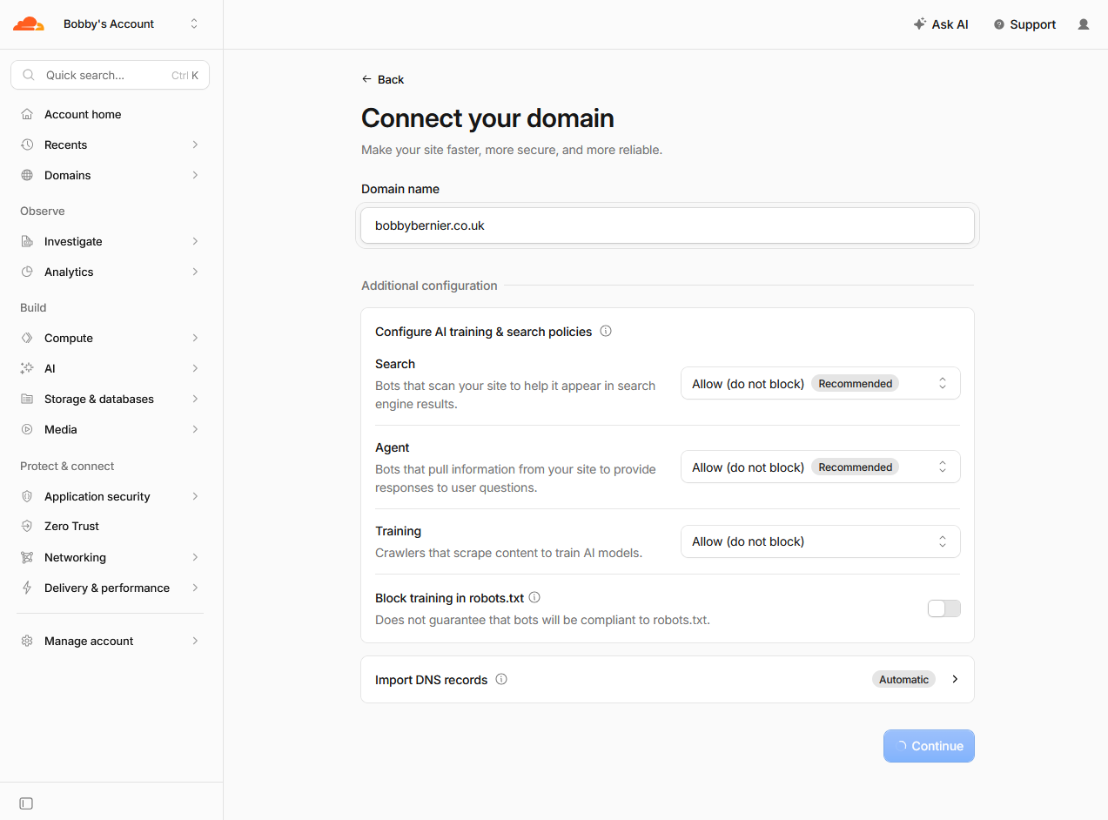Click info icon beside Import DNS records
Image resolution: width=1108 pixels, height=820 pixels.
(501, 679)
